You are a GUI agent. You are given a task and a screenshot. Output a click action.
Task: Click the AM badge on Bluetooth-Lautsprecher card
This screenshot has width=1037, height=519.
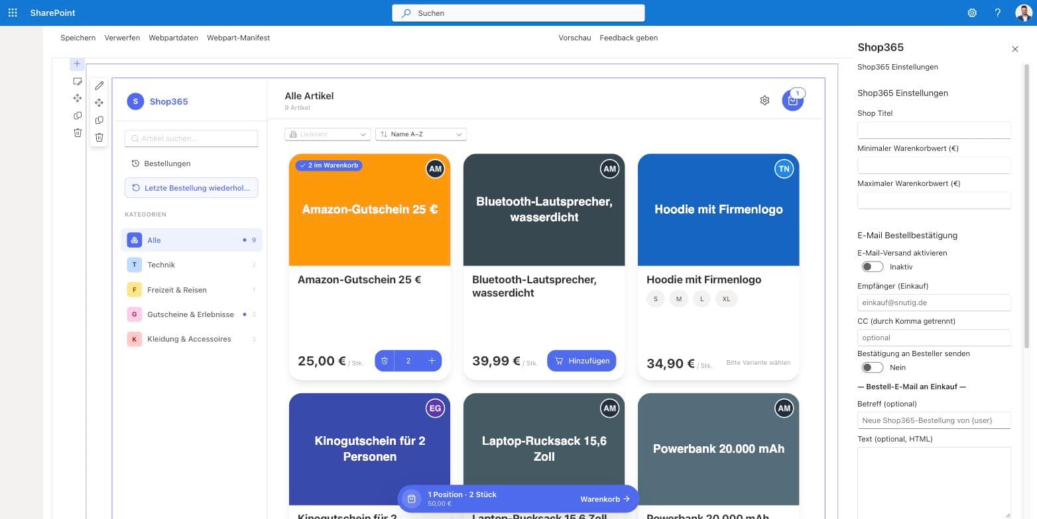point(609,169)
